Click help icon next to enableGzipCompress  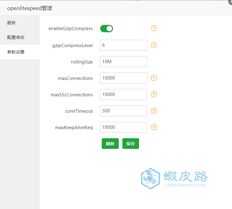point(154,28)
